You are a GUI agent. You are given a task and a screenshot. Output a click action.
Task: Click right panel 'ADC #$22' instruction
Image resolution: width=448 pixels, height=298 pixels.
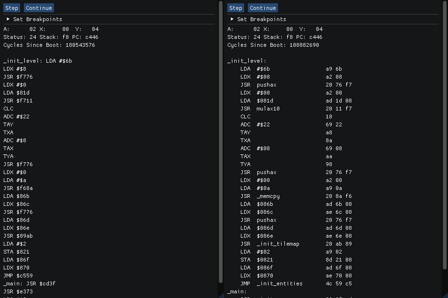[255, 124]
